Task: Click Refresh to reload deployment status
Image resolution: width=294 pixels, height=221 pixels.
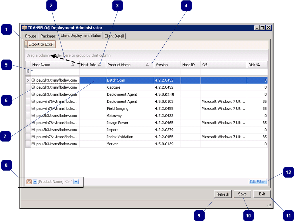Action: click(223, 194)
